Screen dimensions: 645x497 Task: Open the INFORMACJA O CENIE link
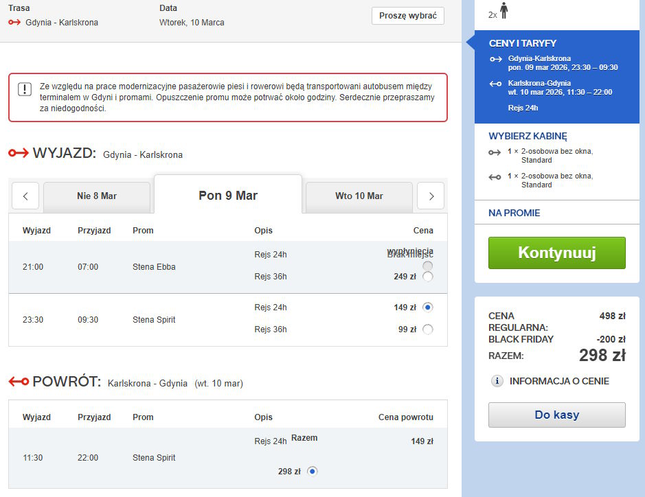click(x=558, y=381)
